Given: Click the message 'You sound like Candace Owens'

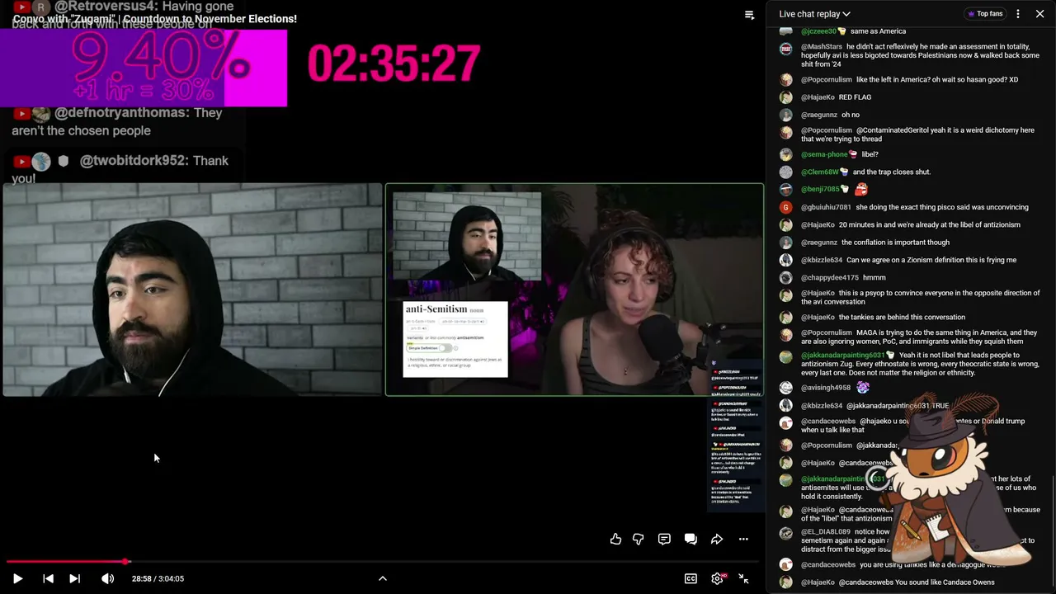Looking at the screenshot, I should click(945, 582).
